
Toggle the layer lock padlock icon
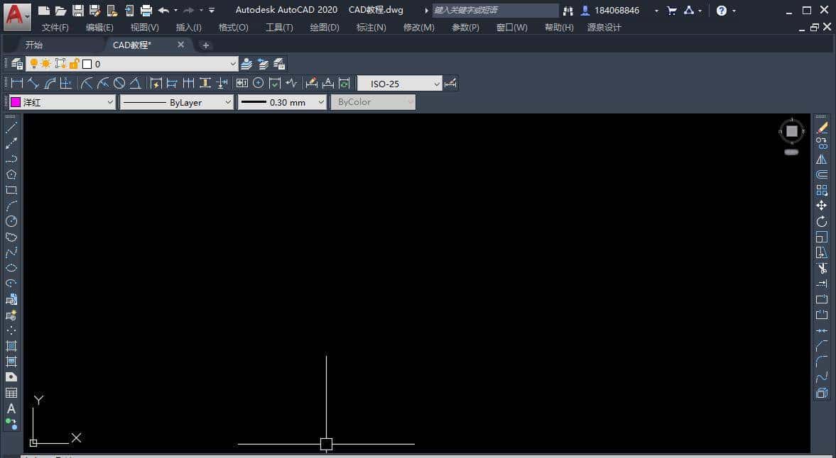pyautogui.click(x=73, y=64)
